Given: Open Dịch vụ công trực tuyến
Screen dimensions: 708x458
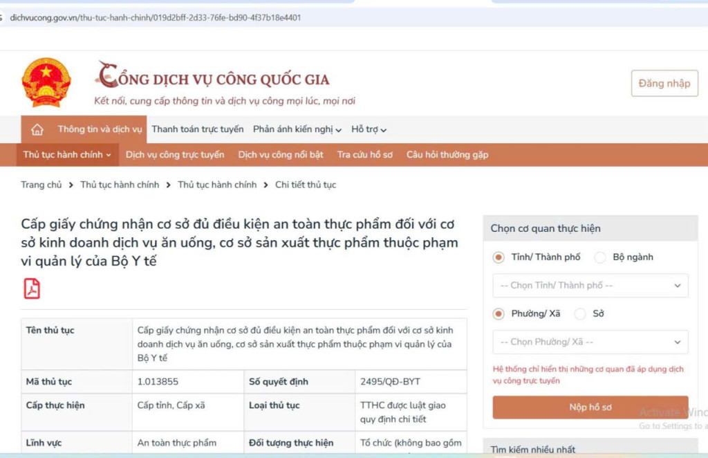Looking at the screenshot, I should (x=175, y=155).
